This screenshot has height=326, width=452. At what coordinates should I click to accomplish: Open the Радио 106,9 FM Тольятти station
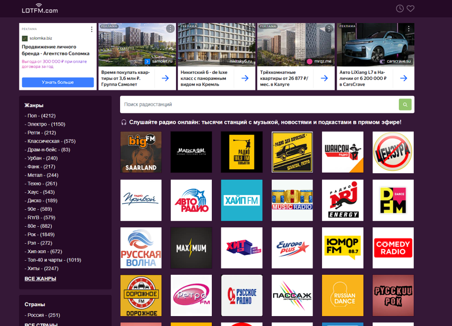tap(242, 152)
